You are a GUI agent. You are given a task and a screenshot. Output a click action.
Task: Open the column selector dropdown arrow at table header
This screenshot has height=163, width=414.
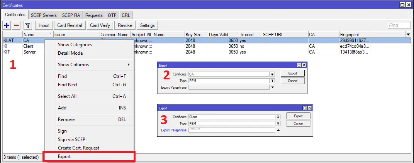pyautogui.click(x=408, y=35)
